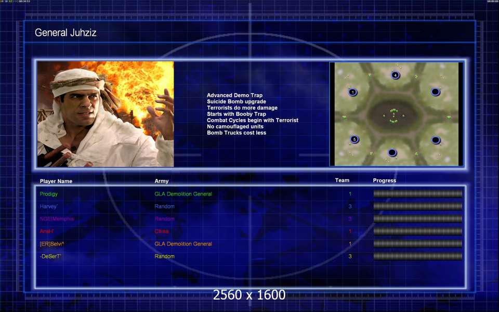This screenshot has width=499, height=312.
Task: Click player name "NGE|Memphis"
Action: pyautogui.click(x=57, y=219)
